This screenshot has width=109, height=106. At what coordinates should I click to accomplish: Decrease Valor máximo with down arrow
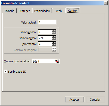pyautogui.click(x=54, y=39)
